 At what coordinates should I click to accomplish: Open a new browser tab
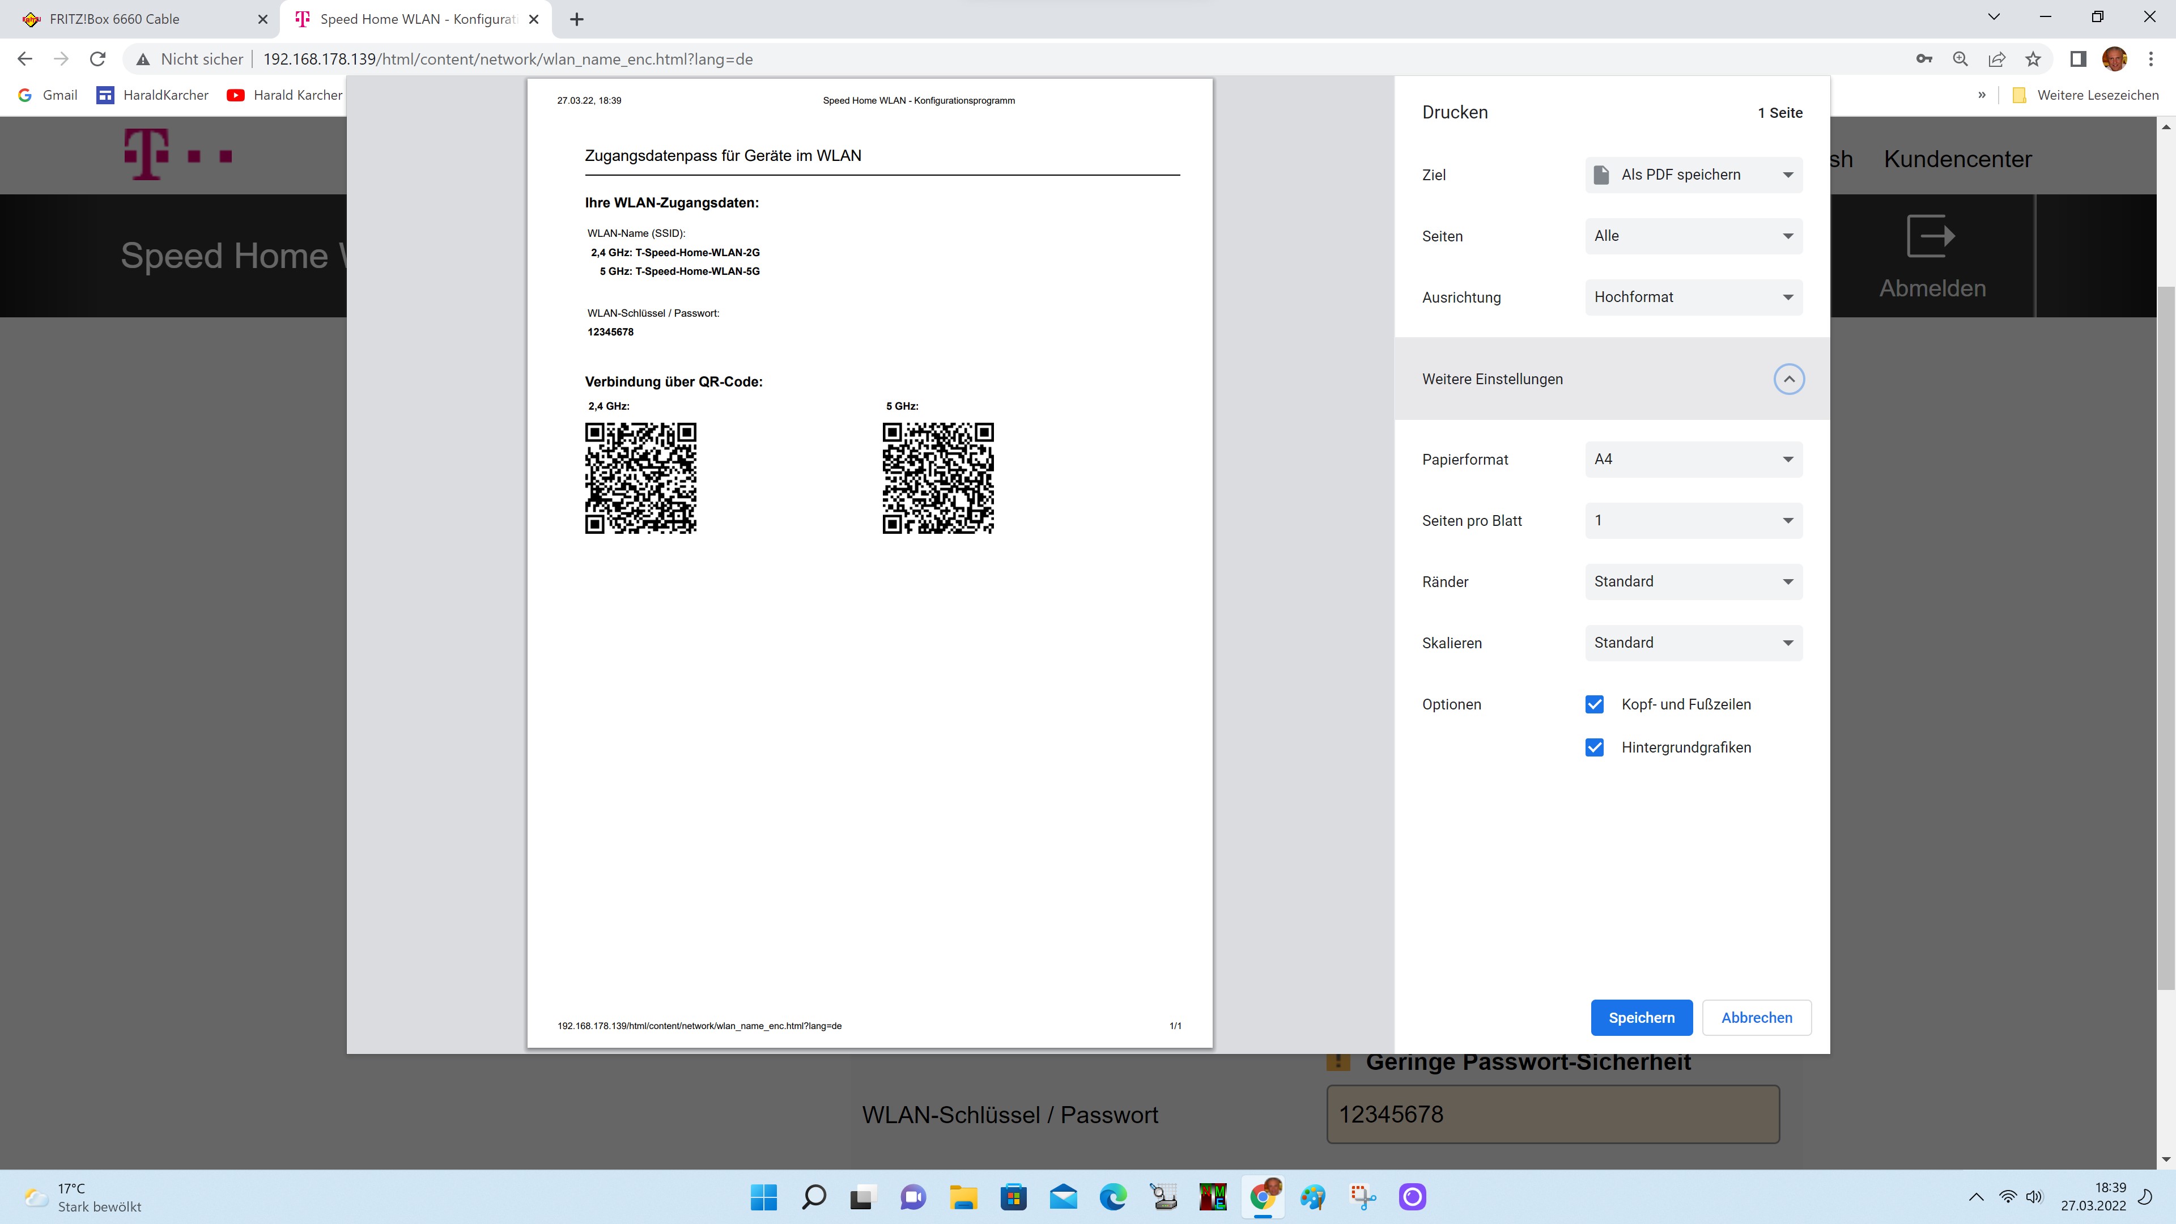coord(577,19)
